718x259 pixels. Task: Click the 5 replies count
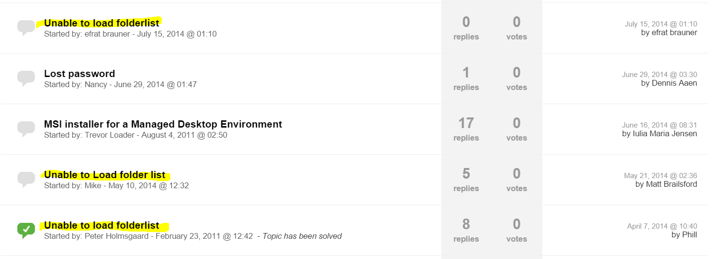[466, 174]
